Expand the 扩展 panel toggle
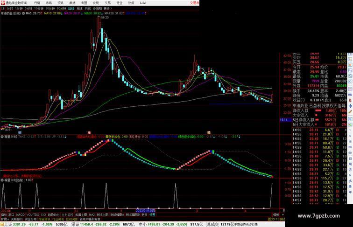The image size is (353, 227). click(x=5, y=219)
